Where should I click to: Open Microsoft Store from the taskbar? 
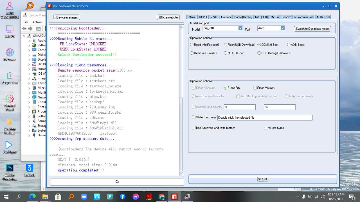pyautogui.click(x=58, y=197)
